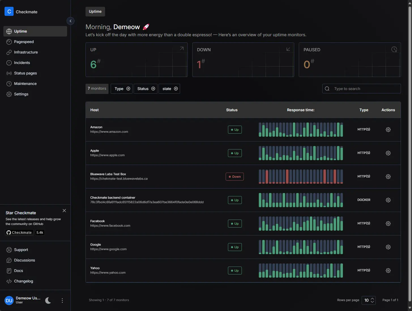The width and height of the screenshot is (412, 311).
Task: Open the Docs link
Action: point(18,271)
